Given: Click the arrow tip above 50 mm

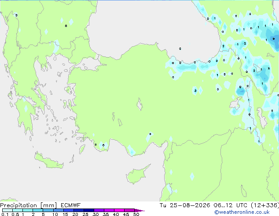Looking at the screenshot, I should click(x=139, y=210).
